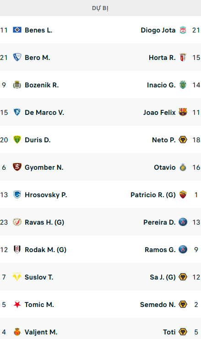Select substitute Pereira D.

[x=159, y=222]
